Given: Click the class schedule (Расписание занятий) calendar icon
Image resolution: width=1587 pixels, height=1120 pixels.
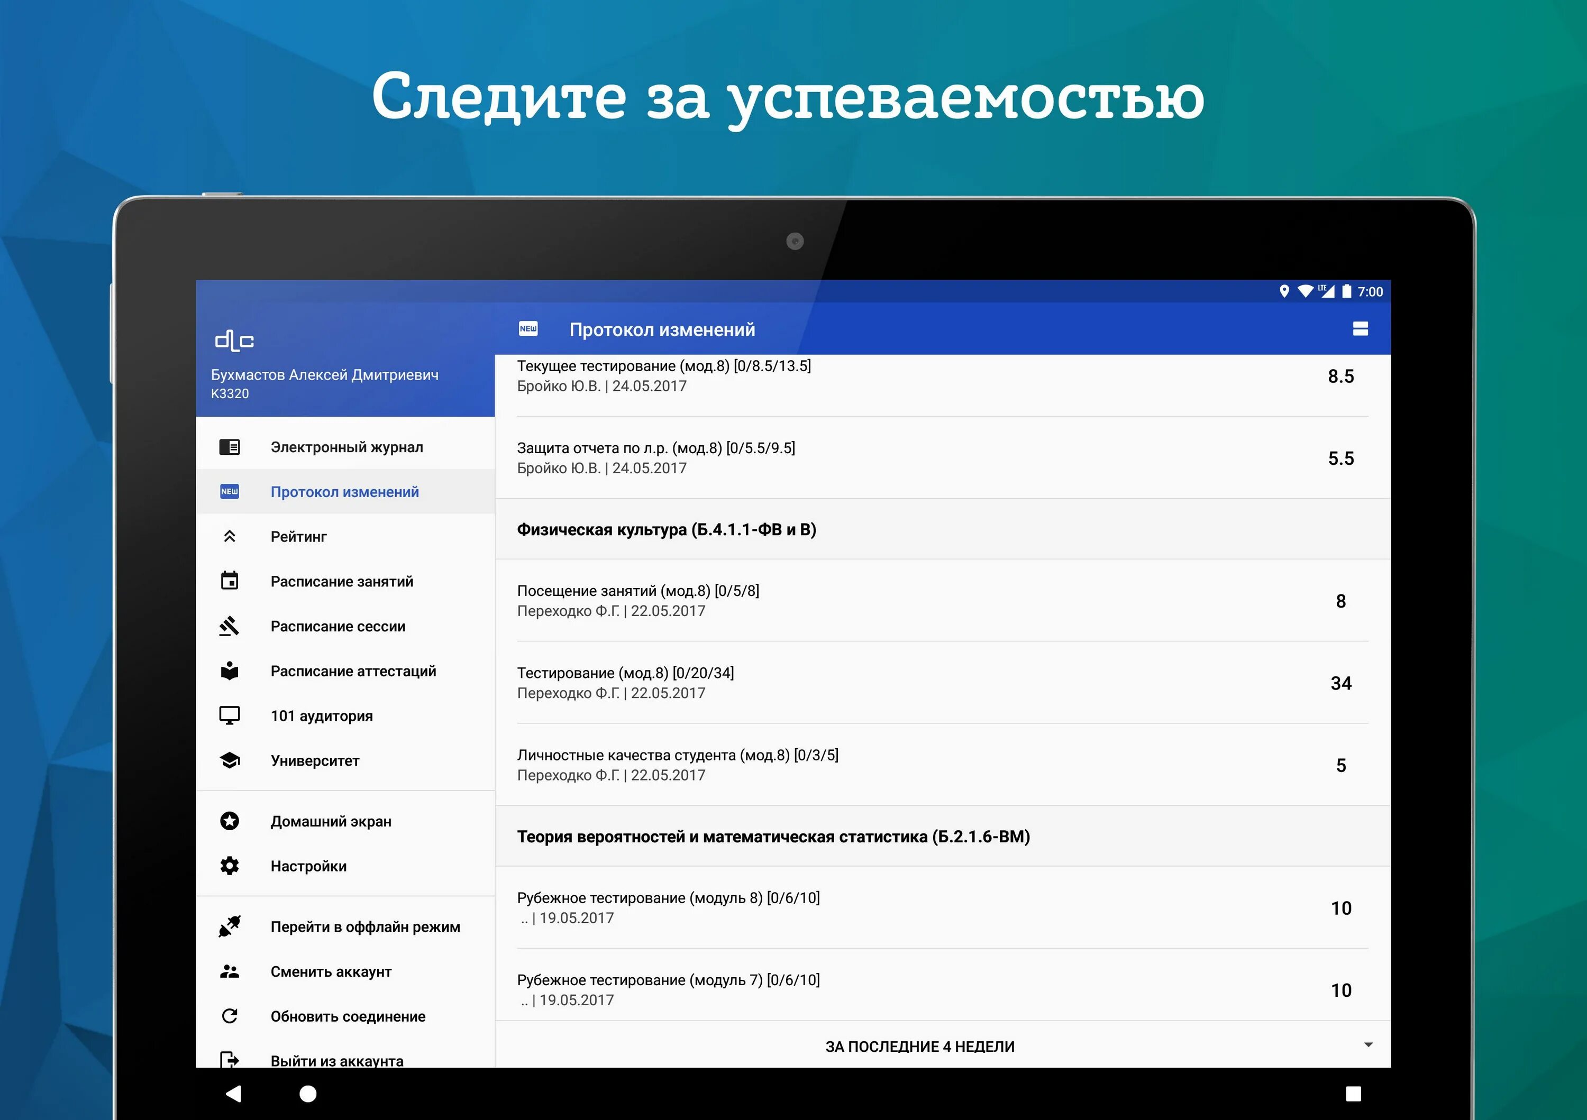Looking at the screenshot, I should [230, 581].
